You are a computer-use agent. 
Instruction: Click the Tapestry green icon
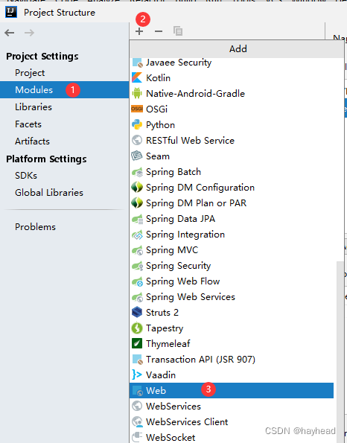pyautogui.click(x=137, y=328)
